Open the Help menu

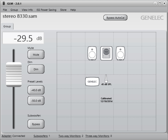[x=73, y=10]
